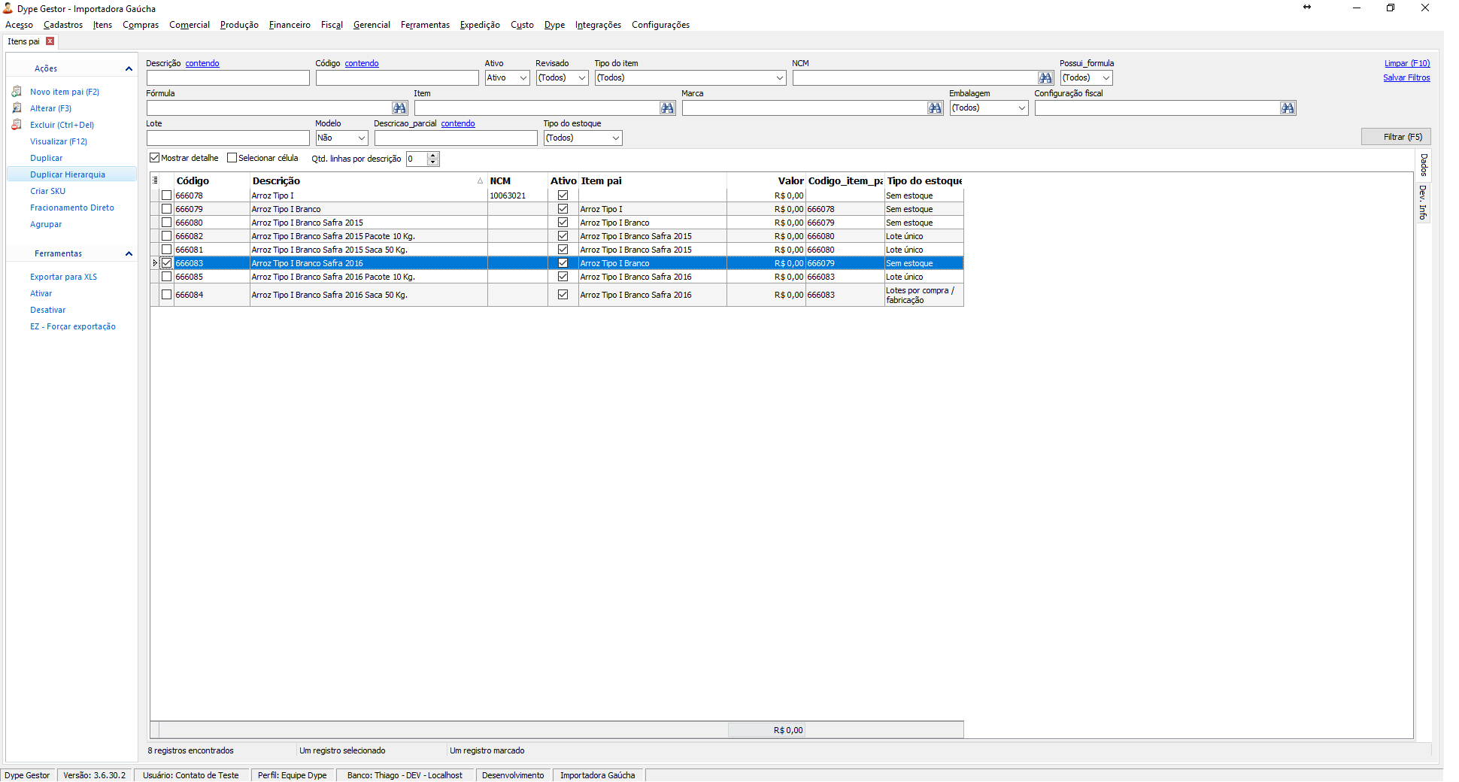Collapse the Ações panel section
The width and height of the screenshot is (1459, 782).
(x=129, y=68)
